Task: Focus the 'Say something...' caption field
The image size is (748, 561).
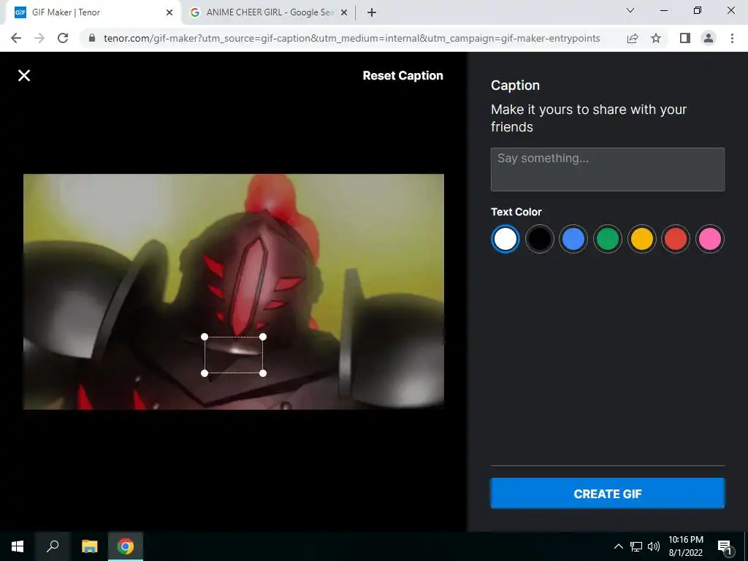Action: point(607,169)
